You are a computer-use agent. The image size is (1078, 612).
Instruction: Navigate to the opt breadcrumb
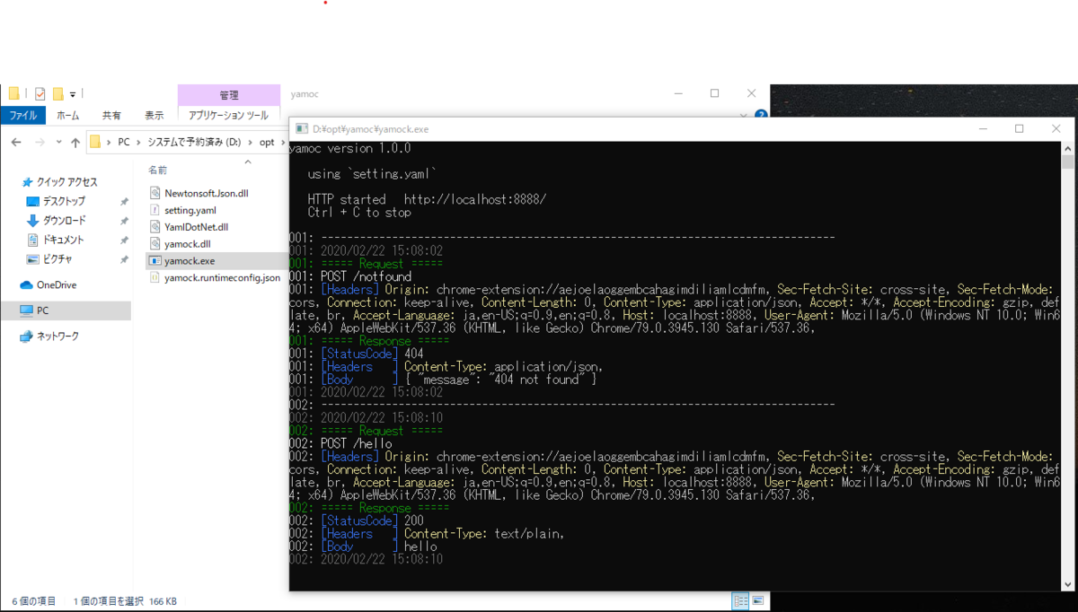266,142
